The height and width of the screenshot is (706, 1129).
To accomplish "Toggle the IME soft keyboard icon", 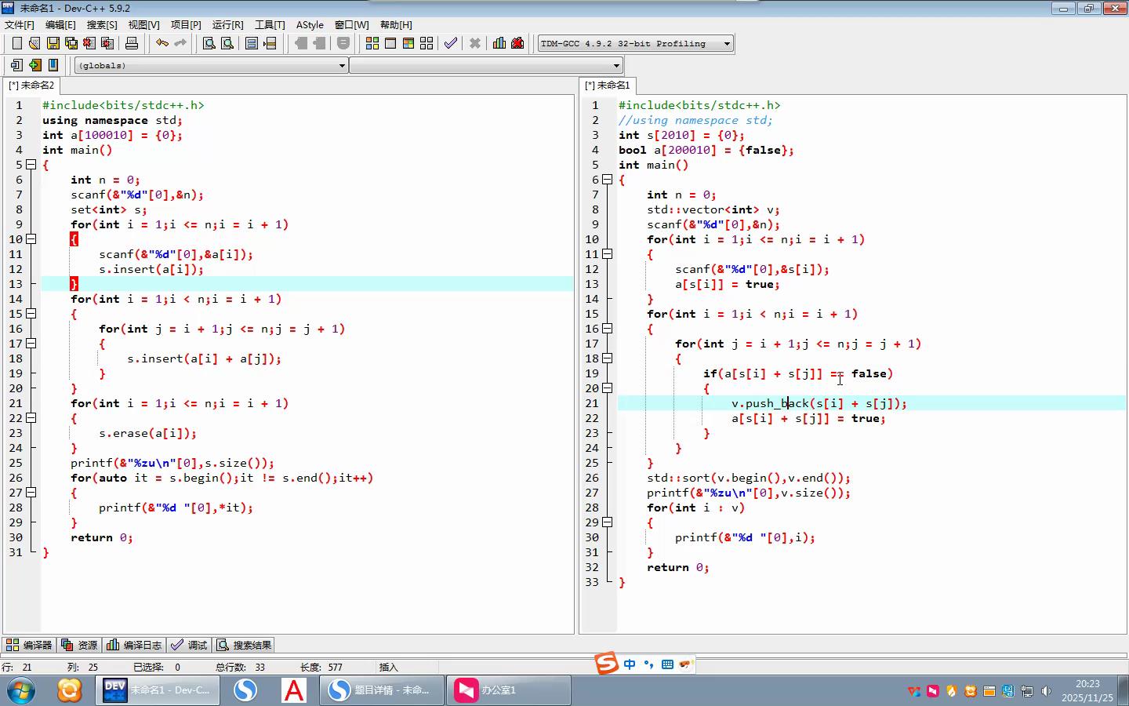I will point(667,664).
